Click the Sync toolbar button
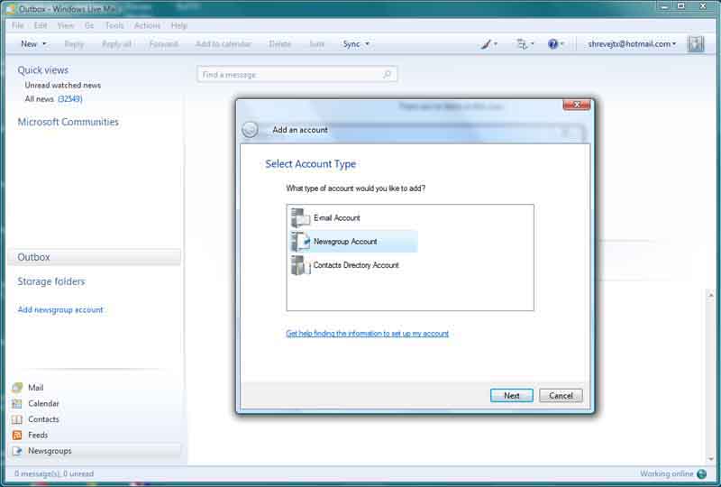Image resolution: width=721 pixels, height=487 pixels. pyautogui.click(x=351, y=44)
